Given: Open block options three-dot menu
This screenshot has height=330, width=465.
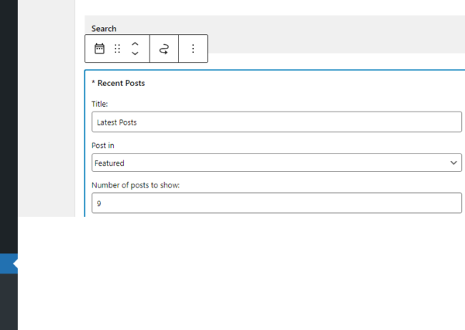Looking at the screenshot, I should tap(193, 49).
